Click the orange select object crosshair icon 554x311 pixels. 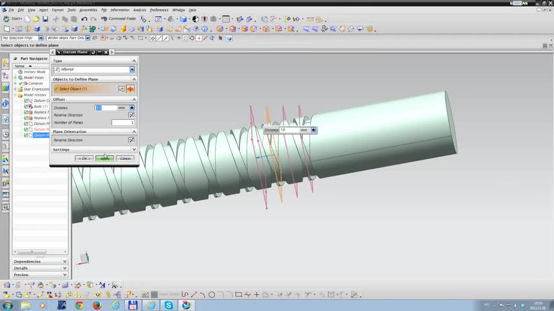130,89
